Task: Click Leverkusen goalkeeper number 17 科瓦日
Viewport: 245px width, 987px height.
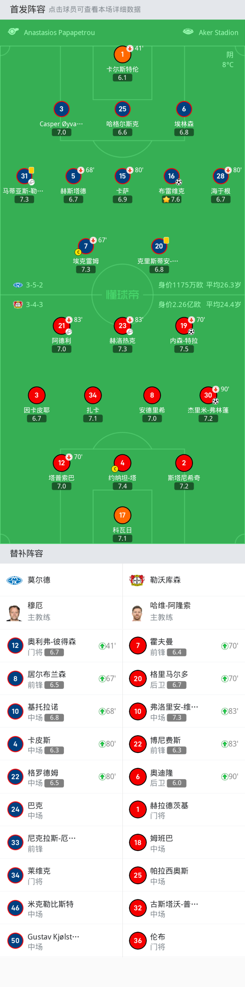Action: pos(122,515)
